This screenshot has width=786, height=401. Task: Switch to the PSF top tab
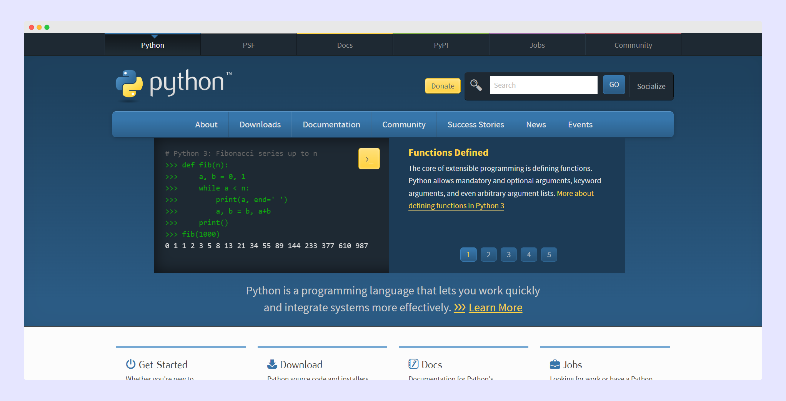249,45
